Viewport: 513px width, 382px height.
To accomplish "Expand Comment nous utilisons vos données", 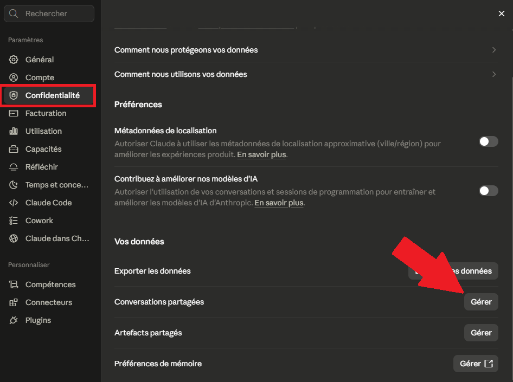I will click(306, 75).
